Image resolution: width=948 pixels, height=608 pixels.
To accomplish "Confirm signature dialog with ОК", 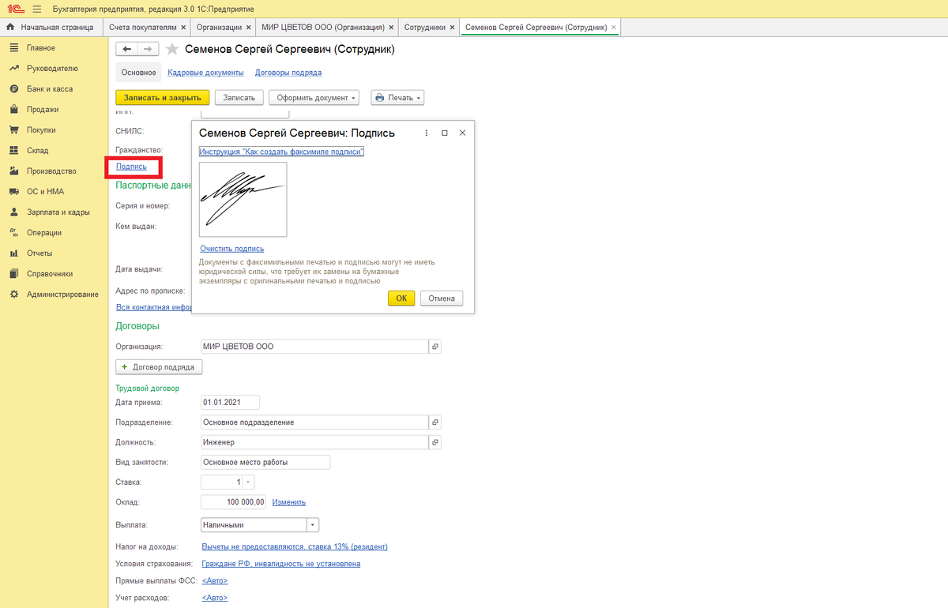I will [x=401, y=298].
